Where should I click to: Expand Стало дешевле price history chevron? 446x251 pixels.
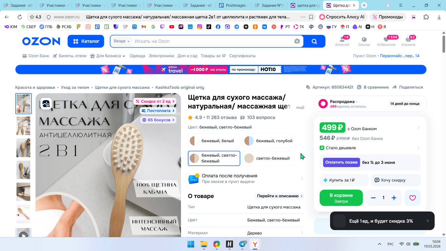(x=418, y=148)
